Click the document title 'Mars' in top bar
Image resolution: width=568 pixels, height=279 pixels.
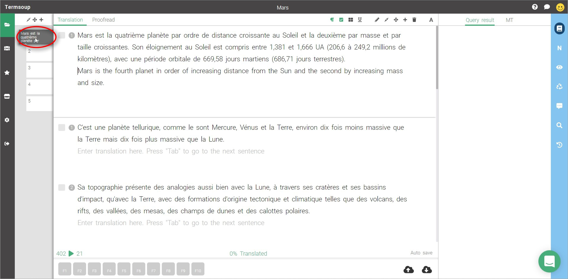click(x=283, y=8)
